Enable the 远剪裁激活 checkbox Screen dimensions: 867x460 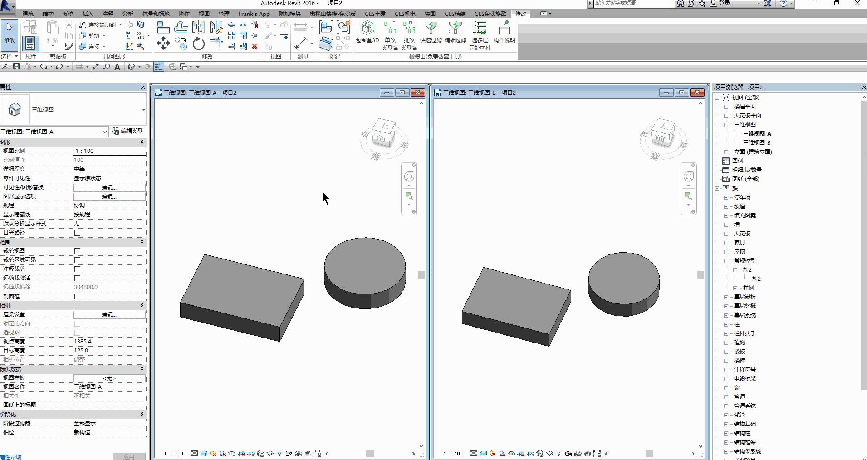(x=78, y=278)
